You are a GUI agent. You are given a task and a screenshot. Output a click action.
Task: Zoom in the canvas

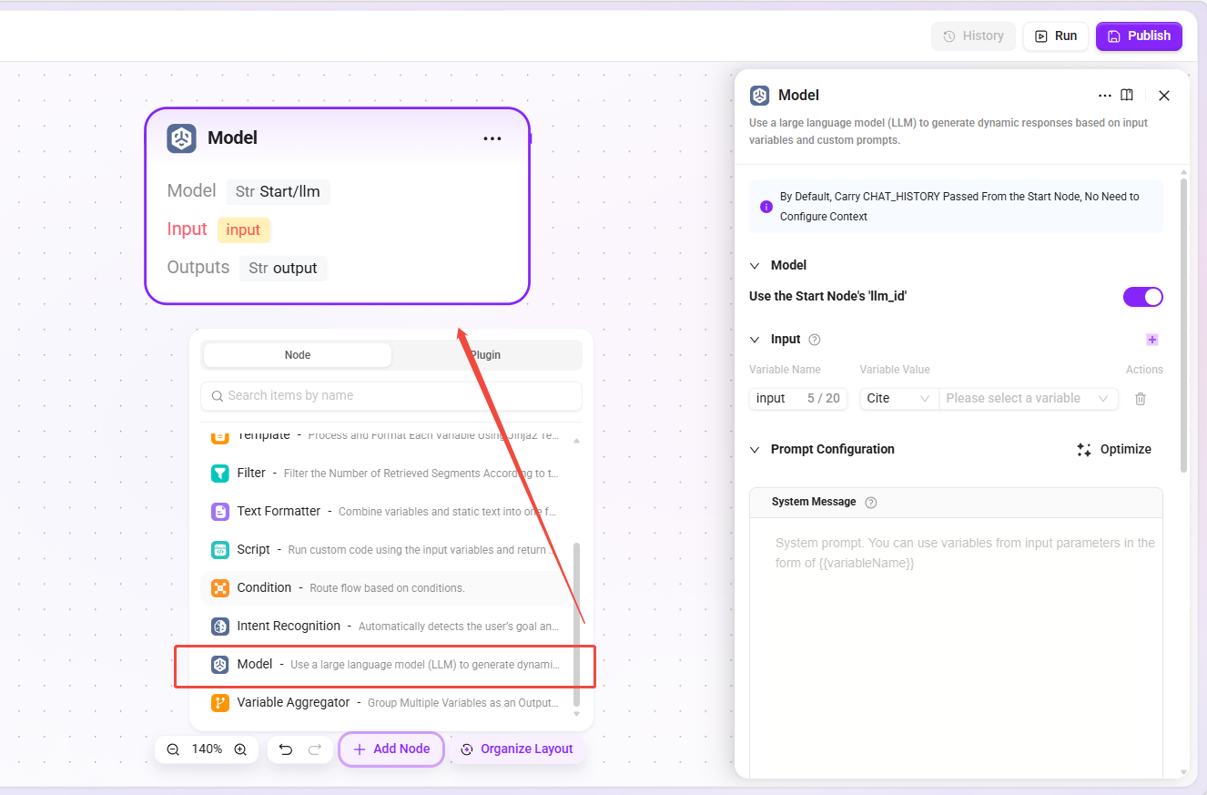coord(240,749)
